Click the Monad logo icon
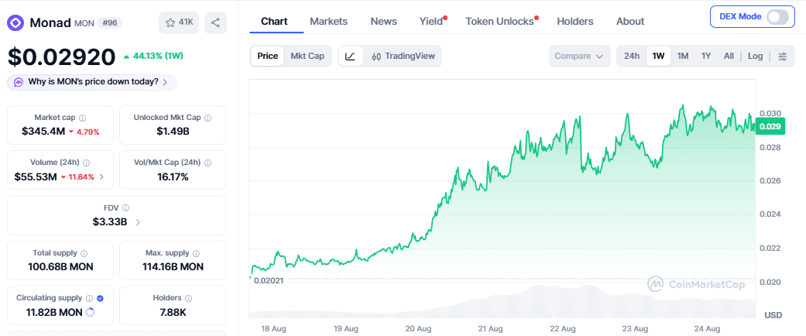Screen dimensions: 806x336 coord(15,23)
